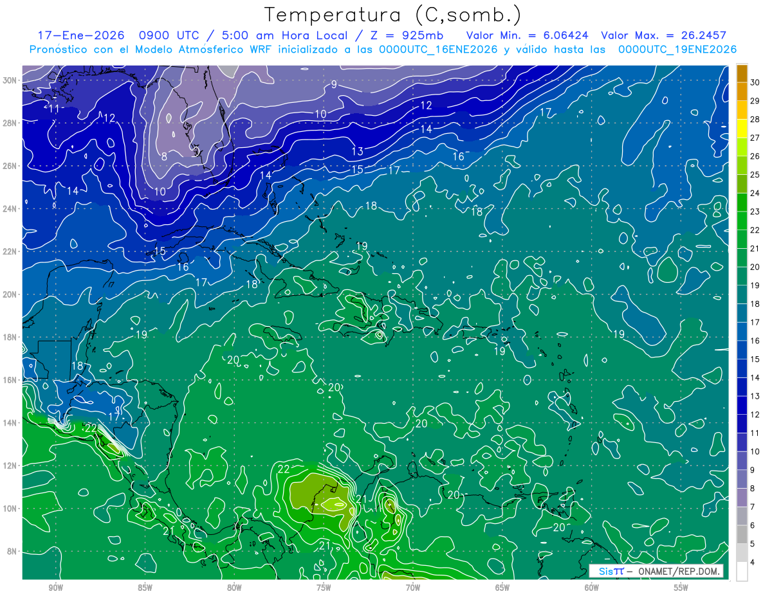Screen dimensions: 772x596
Task: Click the "8" contour label over Florida
Action: pyautogui.click(x=165, y=156)
